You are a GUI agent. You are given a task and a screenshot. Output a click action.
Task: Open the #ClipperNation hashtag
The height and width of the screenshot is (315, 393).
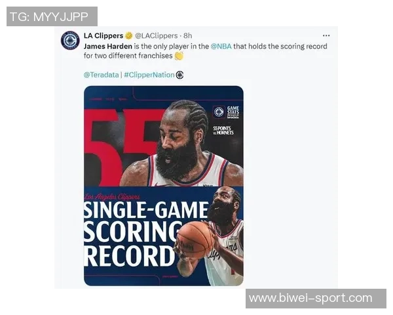[x=149, y=75]
